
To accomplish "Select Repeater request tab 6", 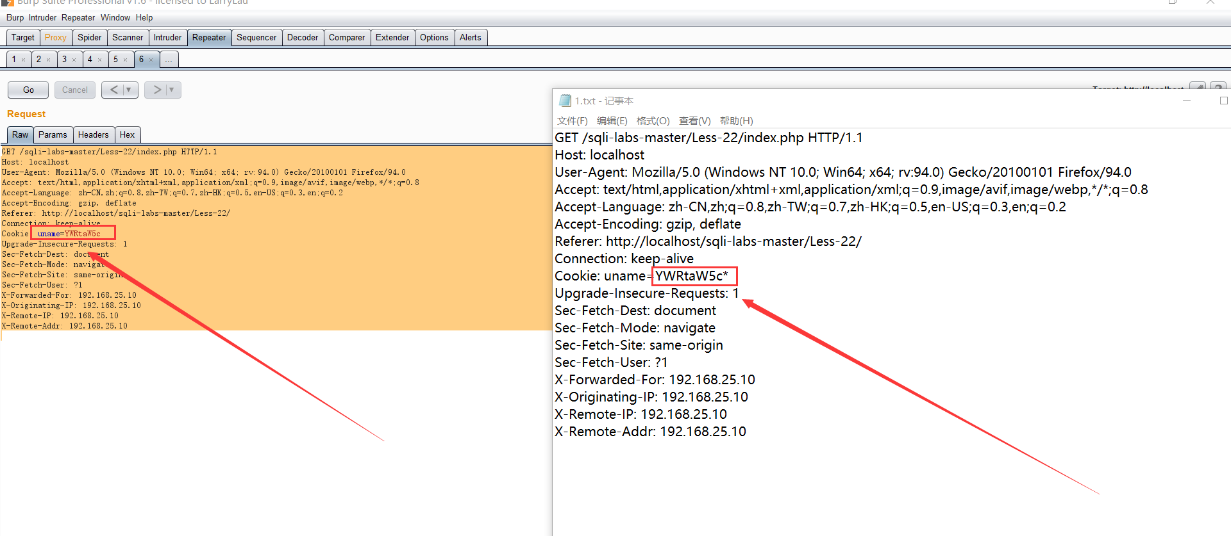I will 141,59.
